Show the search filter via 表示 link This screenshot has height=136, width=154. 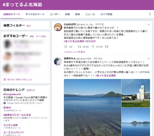tap(29, 26)
